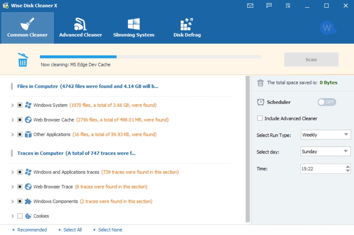
Task: Expand the Web Browser Cache category
Action: point(13,120)
